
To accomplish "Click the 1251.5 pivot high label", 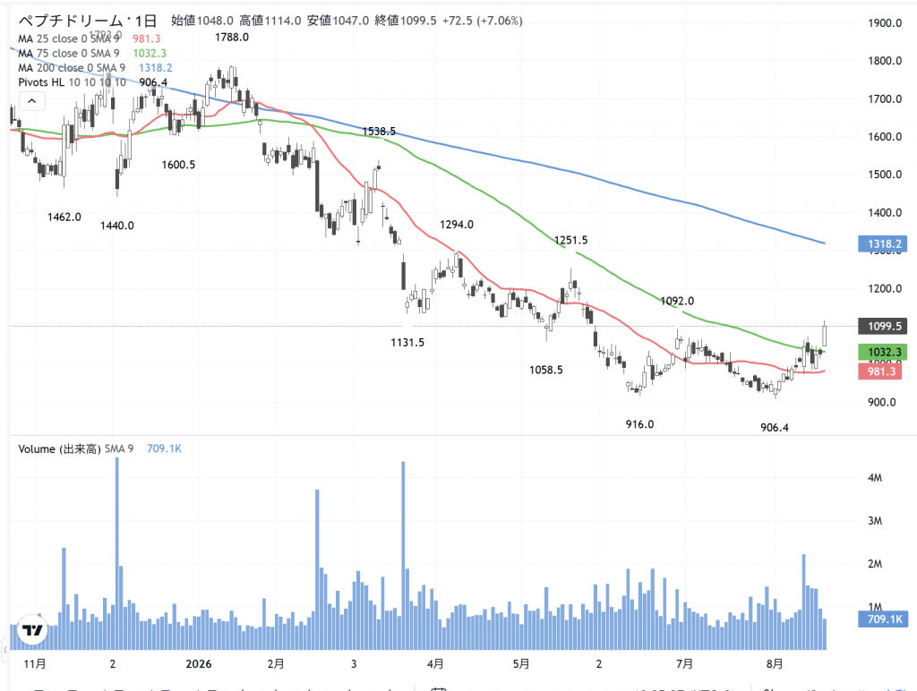I will tap(570, 240).
